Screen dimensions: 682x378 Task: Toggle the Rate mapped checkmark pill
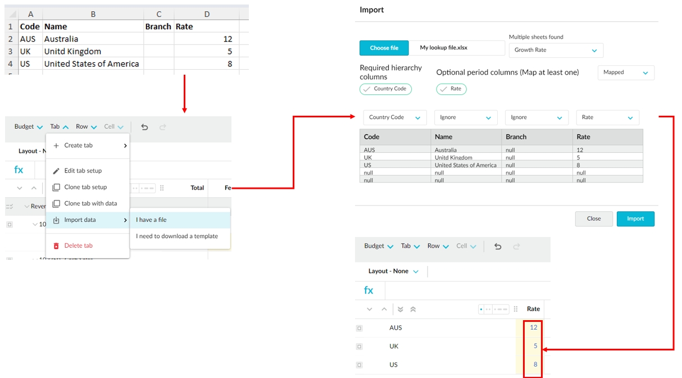pos(451,89)
